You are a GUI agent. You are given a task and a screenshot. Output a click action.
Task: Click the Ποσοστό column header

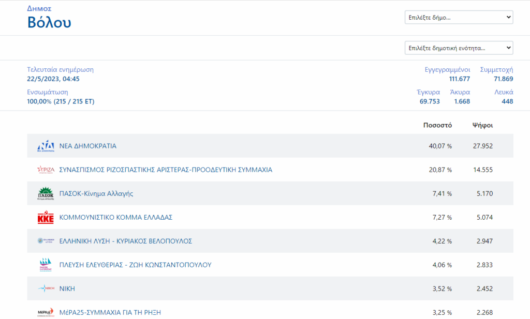pos(437,125)
